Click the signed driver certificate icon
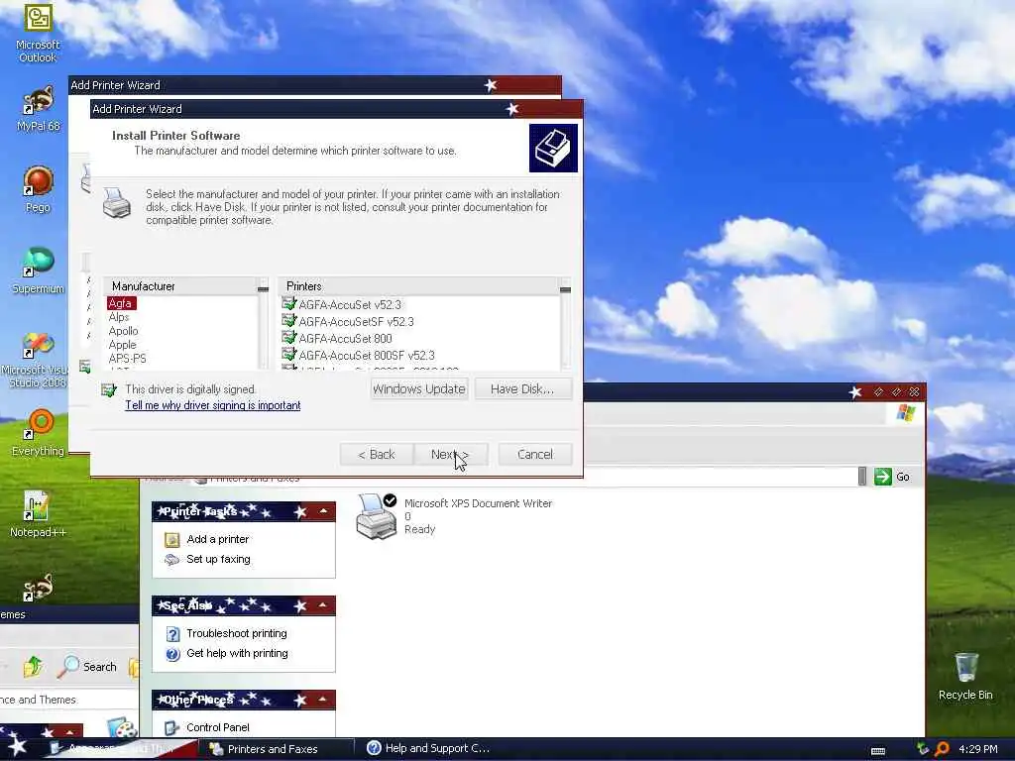Screen dimensions: 1015x761 (x=109, y=389)
